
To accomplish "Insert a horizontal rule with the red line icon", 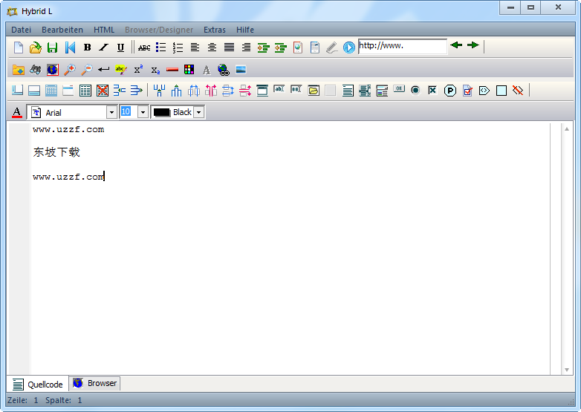I will coord(172,69).
